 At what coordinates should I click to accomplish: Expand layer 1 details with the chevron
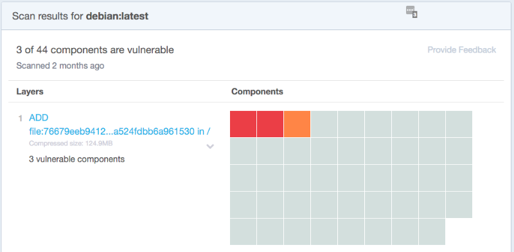click(x=210, y=146)
